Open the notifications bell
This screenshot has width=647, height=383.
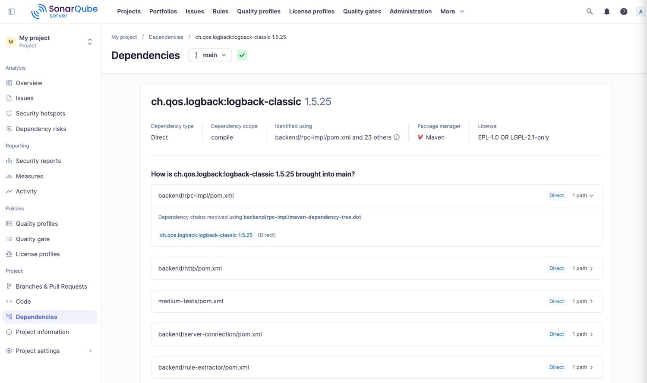[606, 12]
